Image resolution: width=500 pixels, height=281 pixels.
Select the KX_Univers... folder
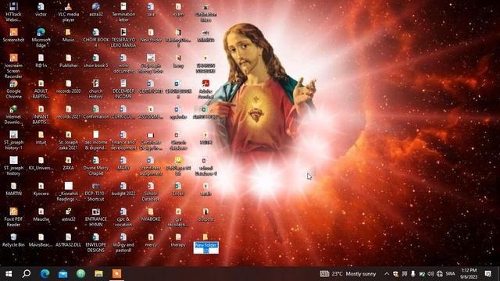click(x=41, y=163)
